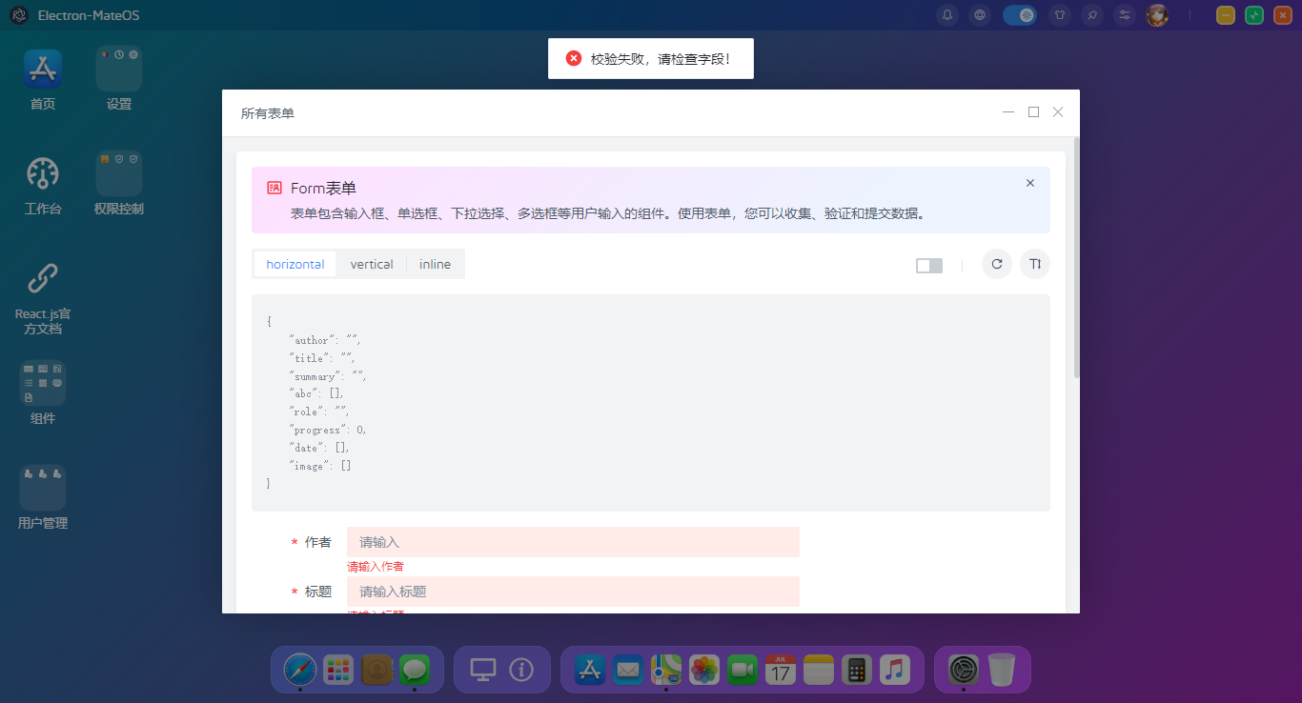Open the notifications bell in the top bar

pyautogui.click(x=947, y=15)
